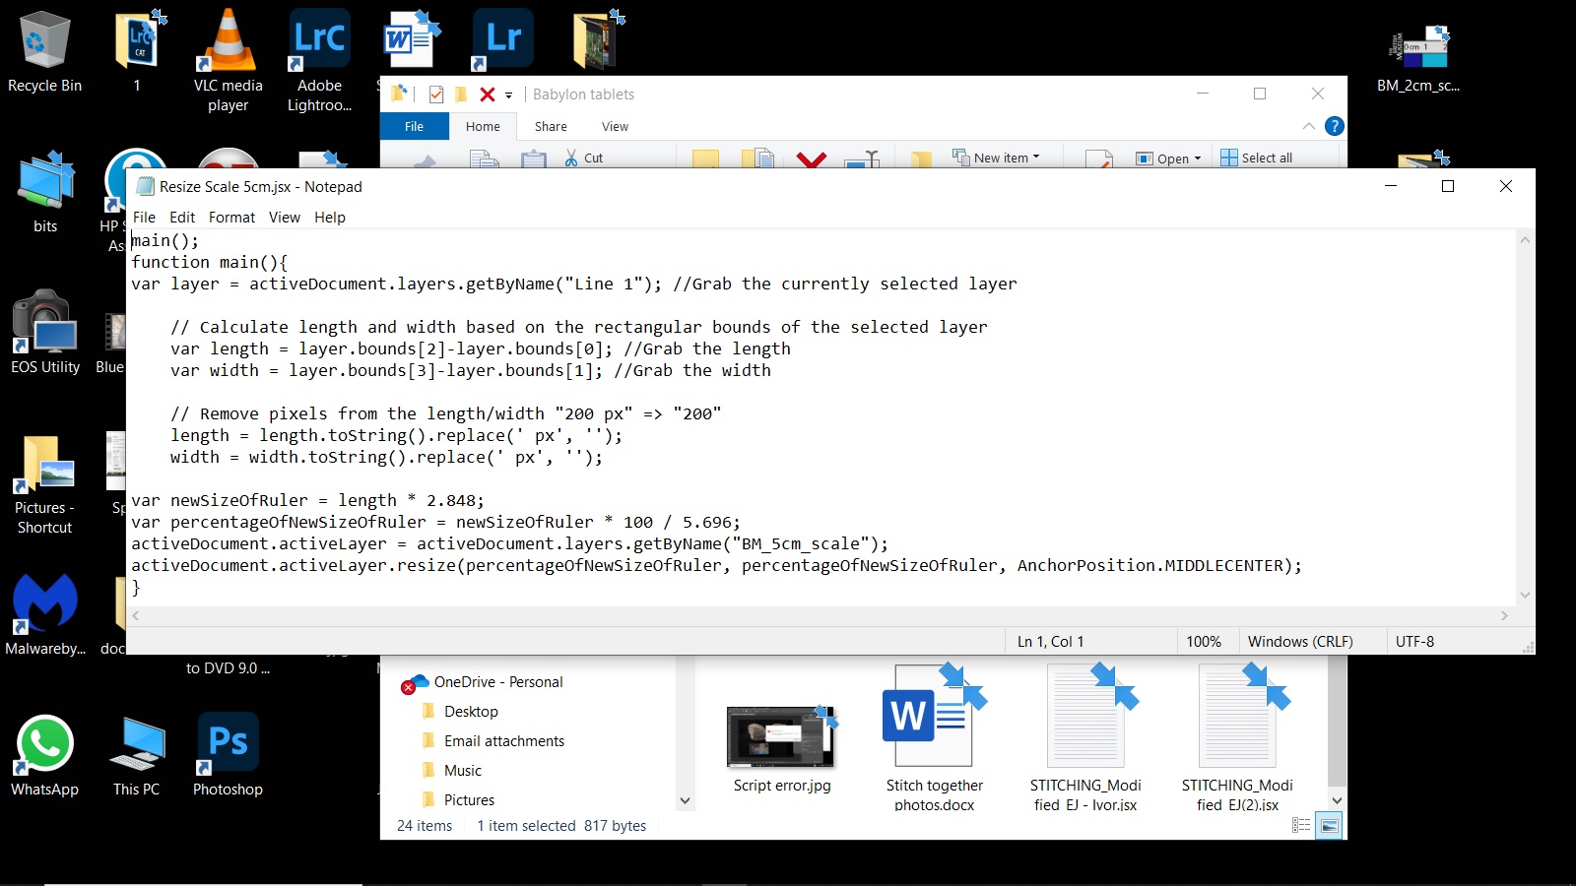This screenshot has width=1576, height=886.
Task: Click the Properties icon on Quick Access Toolbar
Action: (x=436, y=95)
